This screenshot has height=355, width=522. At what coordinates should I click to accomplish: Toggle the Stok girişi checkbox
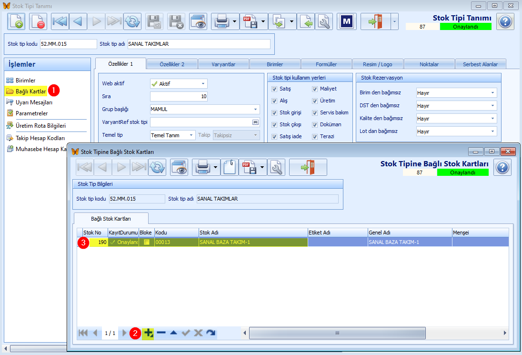(x=274, y=113)
